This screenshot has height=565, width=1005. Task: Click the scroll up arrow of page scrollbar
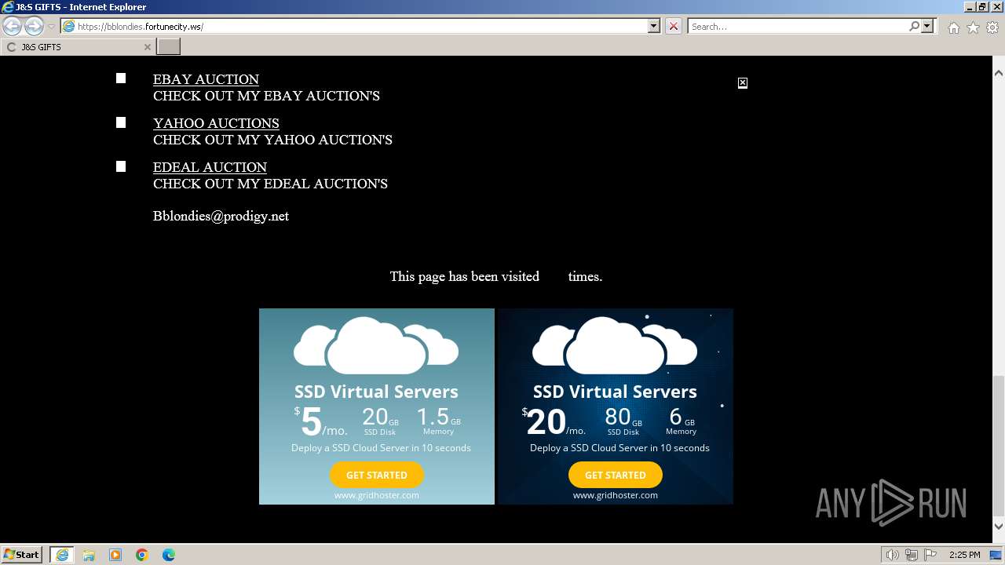[x=999, y=73]
